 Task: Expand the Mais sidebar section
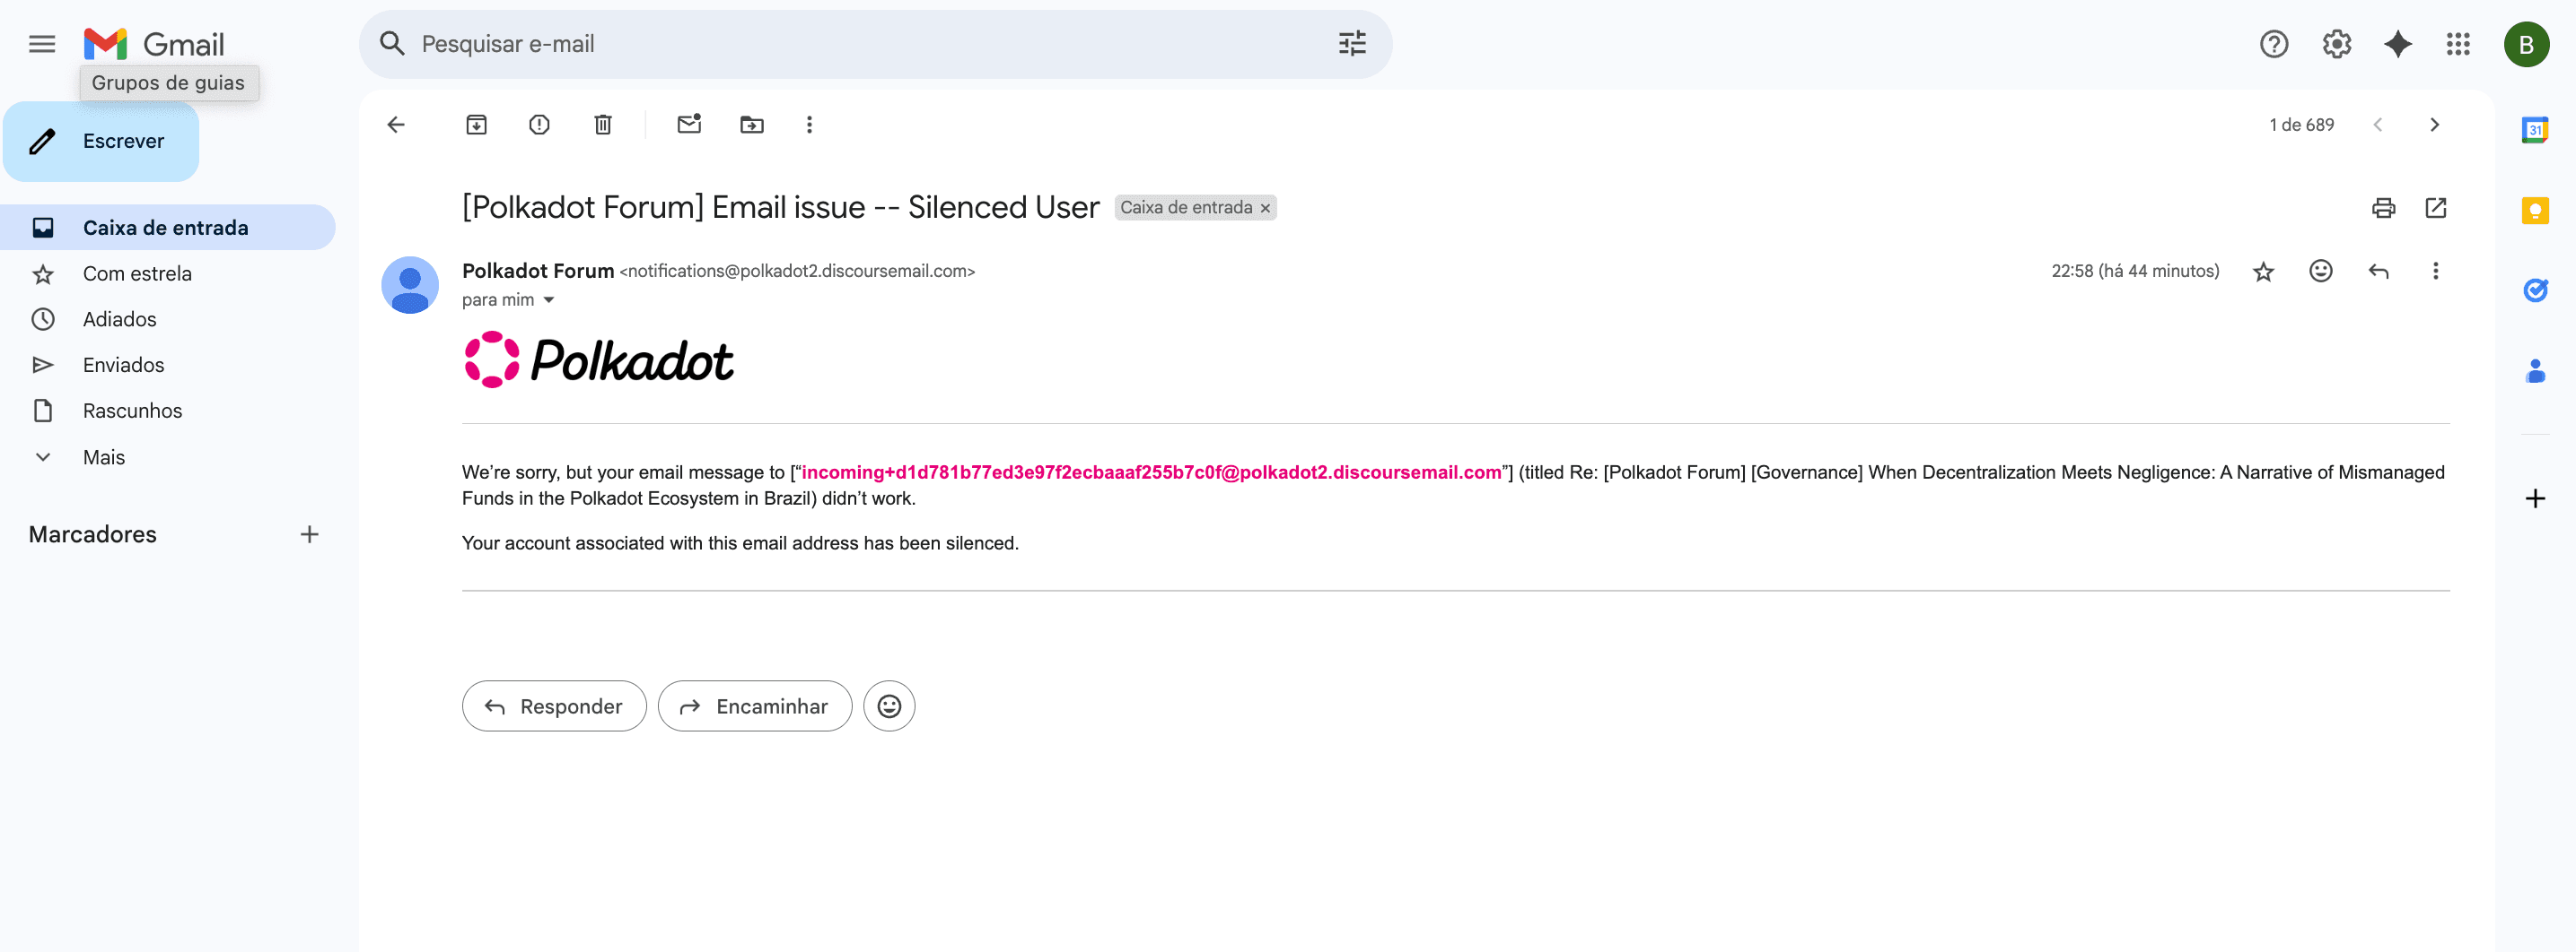pyautogui.click(x=103, y=456)
